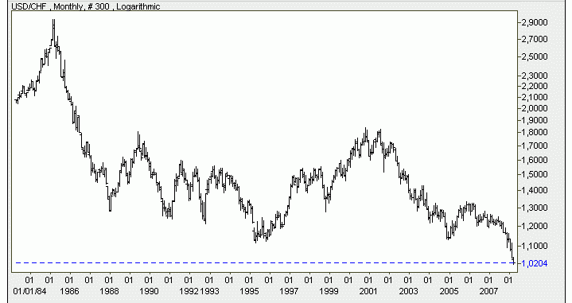Click the 1,4000 price axis label
Image resolution: width=572 pixels, height=303 pixels.
pyautogui.click(x=535, y=191)
